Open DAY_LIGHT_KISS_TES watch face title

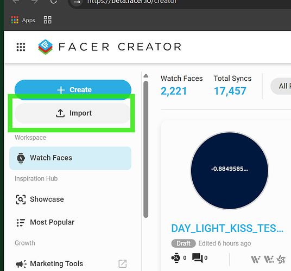(227, 228)
